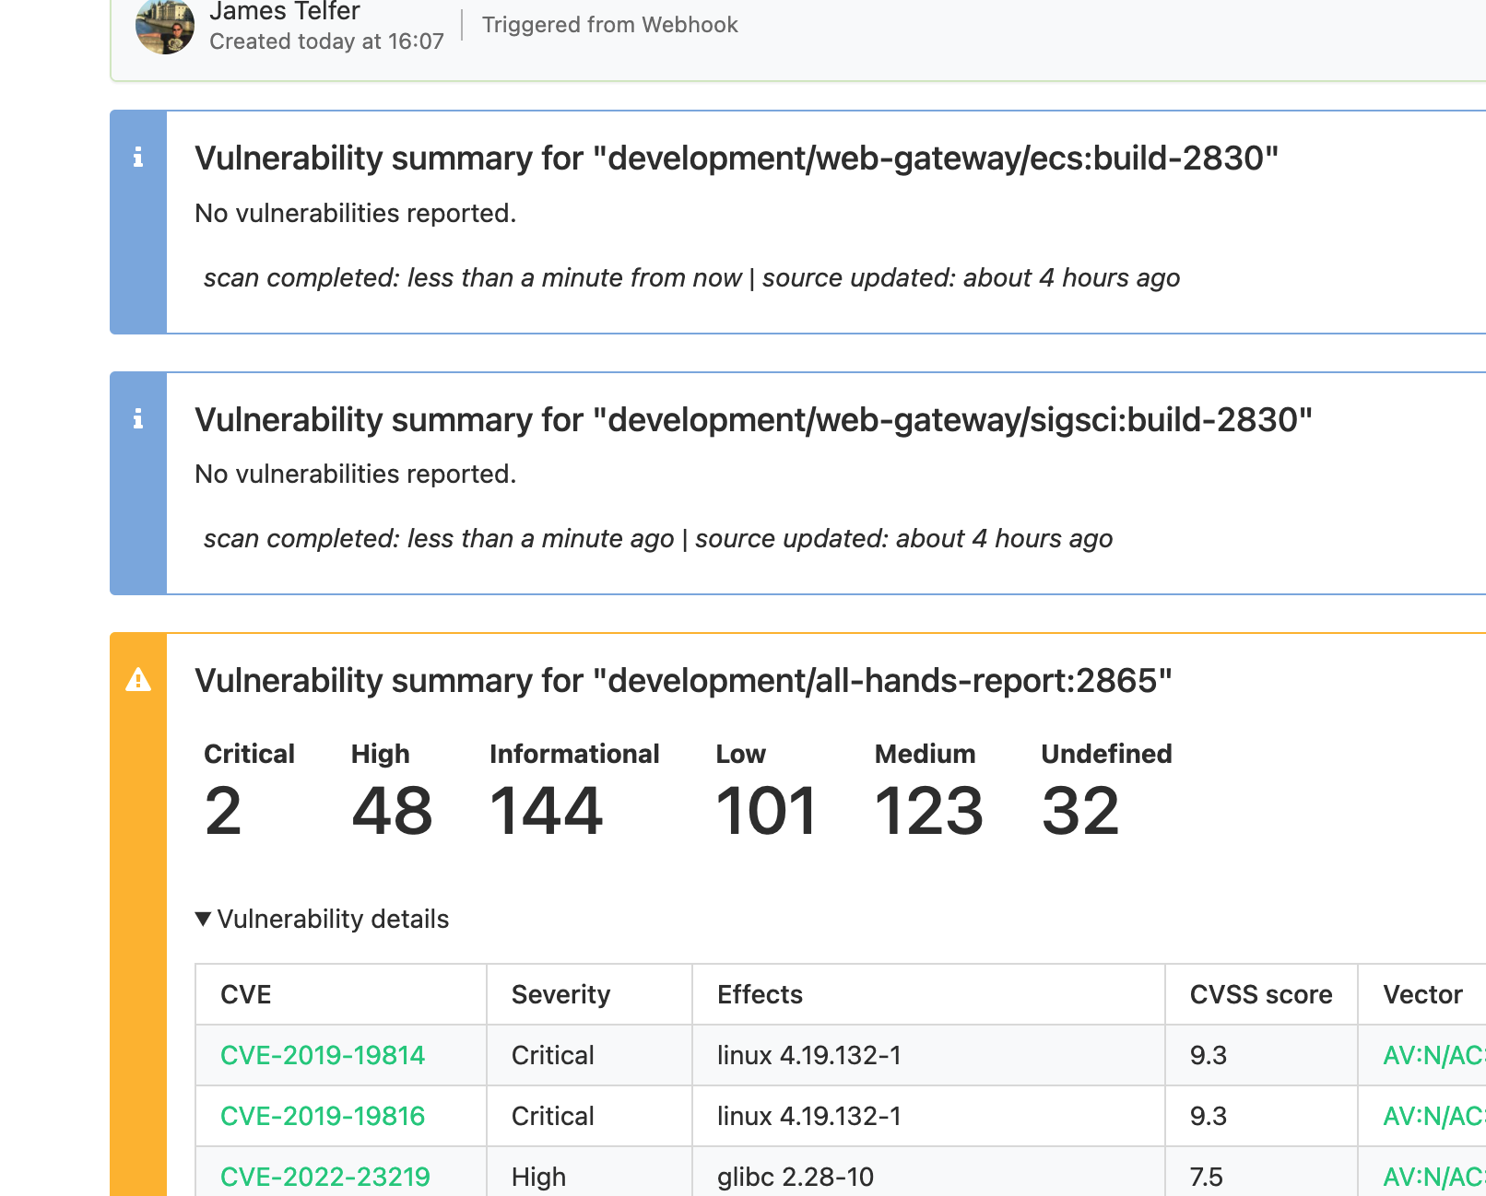Click the warning triangle icon of the all-hands-report summary
The width and height of the screenshot is (1486, 1196).
(138, 680)
